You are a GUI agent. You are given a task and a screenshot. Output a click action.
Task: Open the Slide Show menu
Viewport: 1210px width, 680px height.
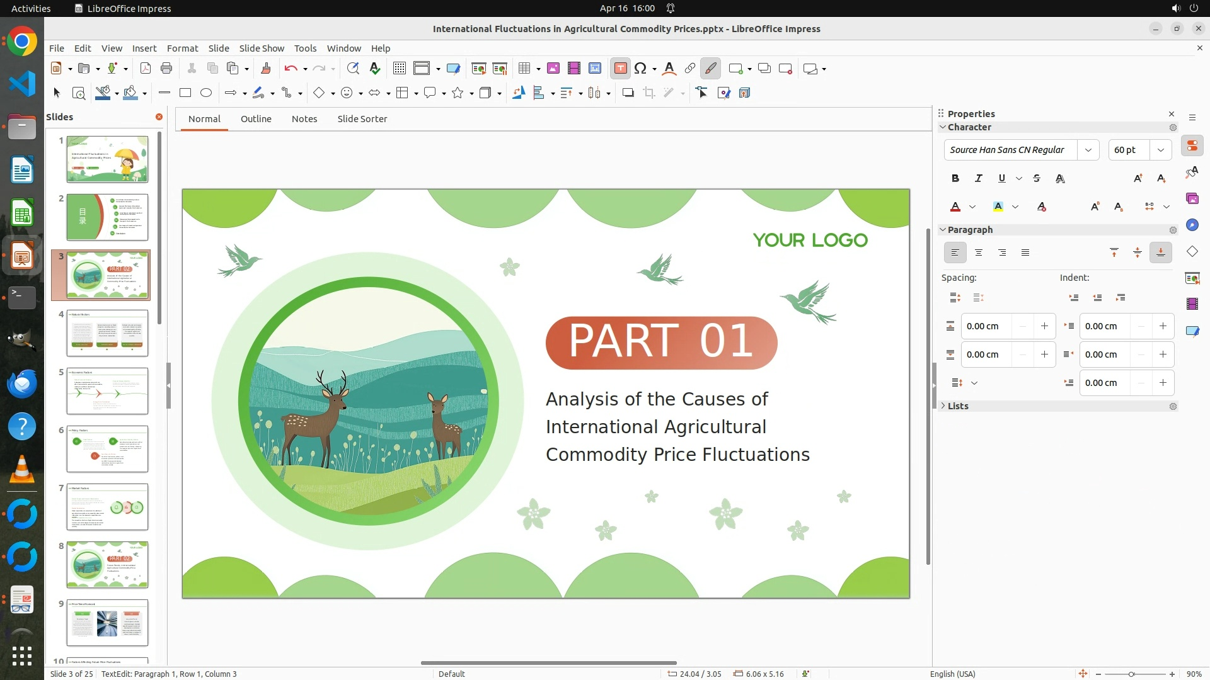[262, 48]
